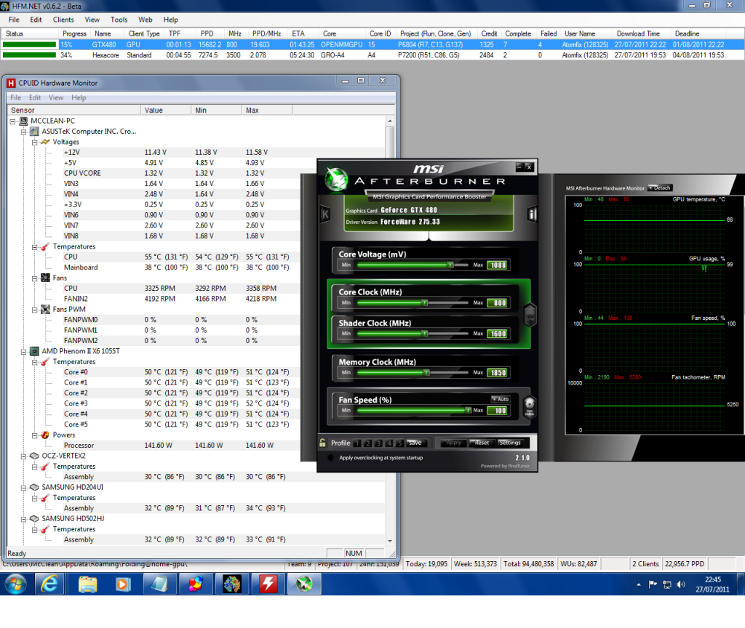
Task: Toggle the Link button between Core and Shader clocks
Action: click(x=530, y=314)
